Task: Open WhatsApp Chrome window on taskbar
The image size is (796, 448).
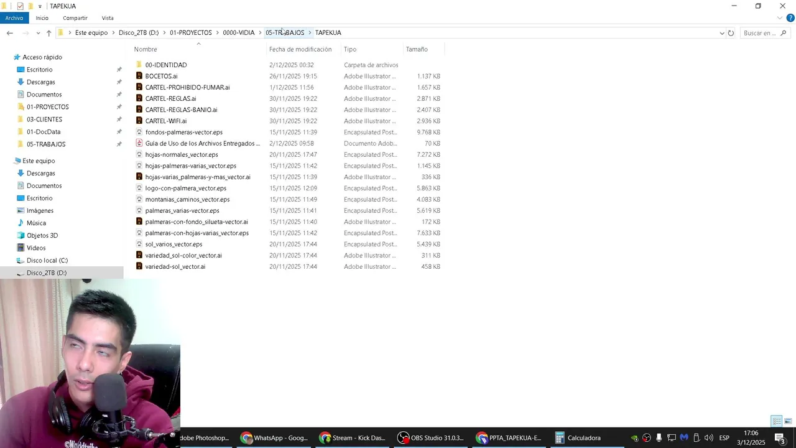Action: (274, 437)
